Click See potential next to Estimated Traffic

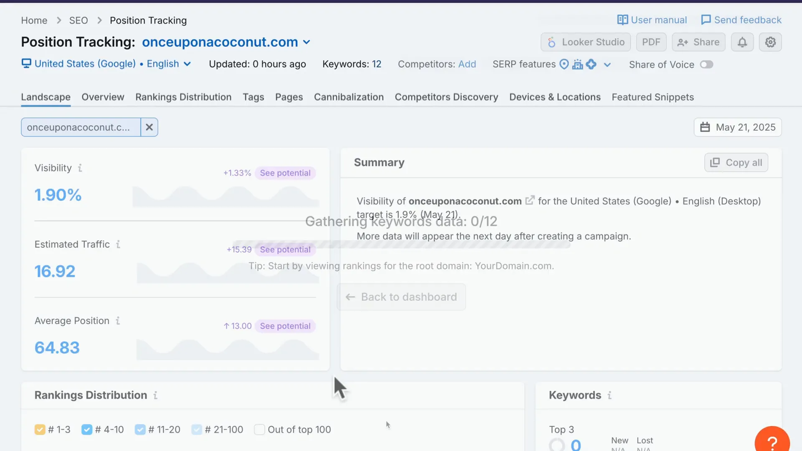(x=285, y=250)
